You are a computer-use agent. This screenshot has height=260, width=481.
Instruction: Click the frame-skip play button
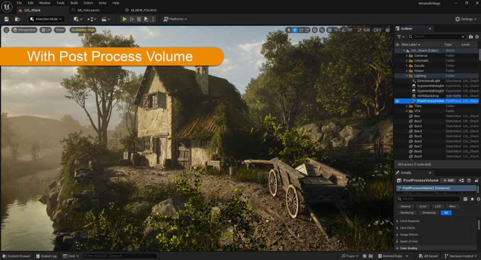132,19
